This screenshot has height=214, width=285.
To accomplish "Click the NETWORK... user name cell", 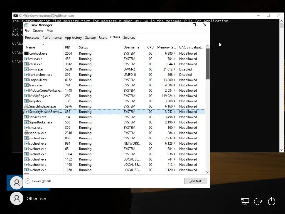I will (132, 144).
